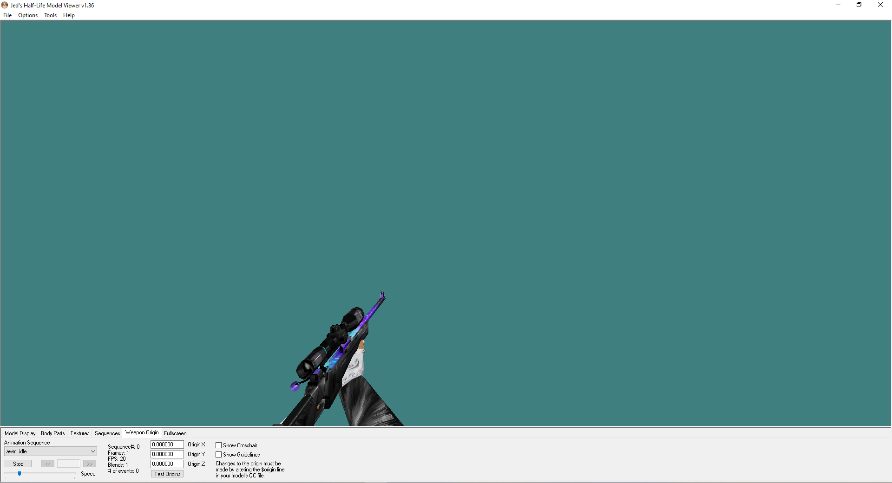Viewport: 892px width, 483px height.
Task: Open the Tools menu
Action: pyautogui.click(x=50, y=15)
